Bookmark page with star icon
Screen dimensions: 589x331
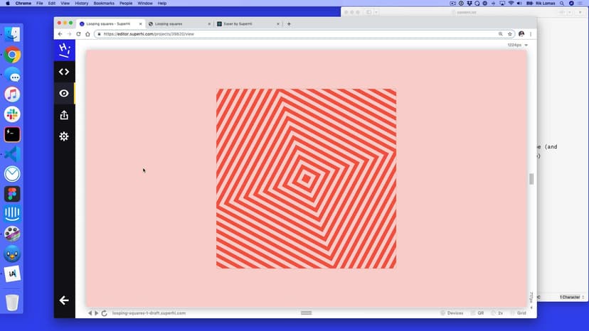point(510,34)
